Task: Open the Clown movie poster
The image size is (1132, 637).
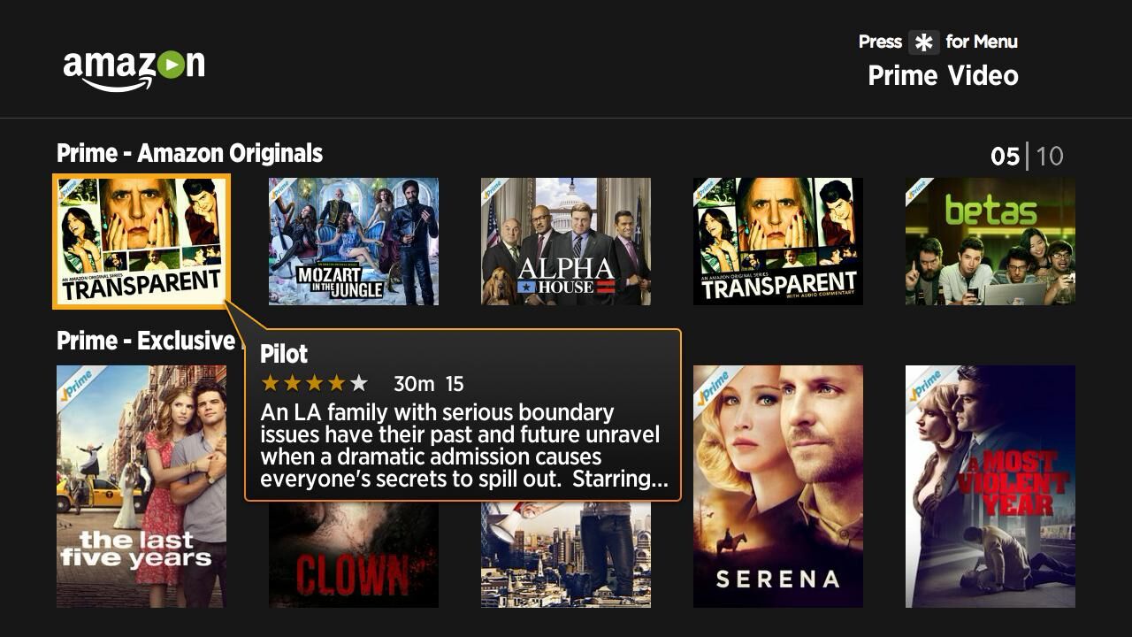Action: [x=354, y=556]
